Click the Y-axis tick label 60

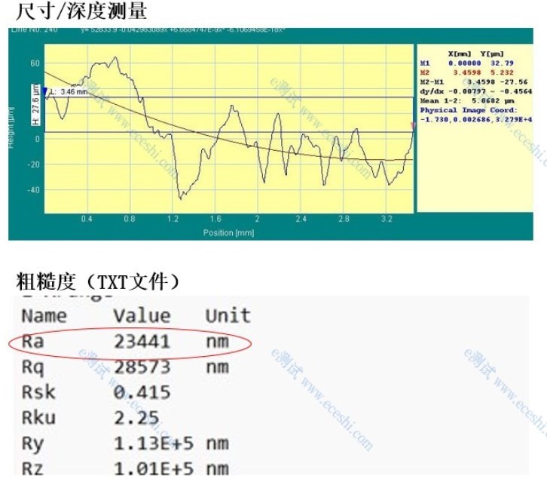(x=35, y=63)
